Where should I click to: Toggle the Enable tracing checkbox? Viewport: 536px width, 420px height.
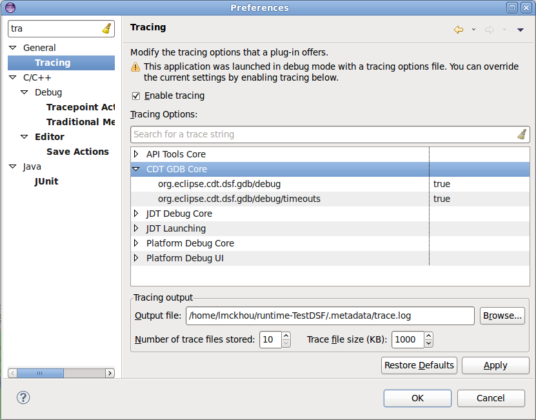tap(136, 96)
